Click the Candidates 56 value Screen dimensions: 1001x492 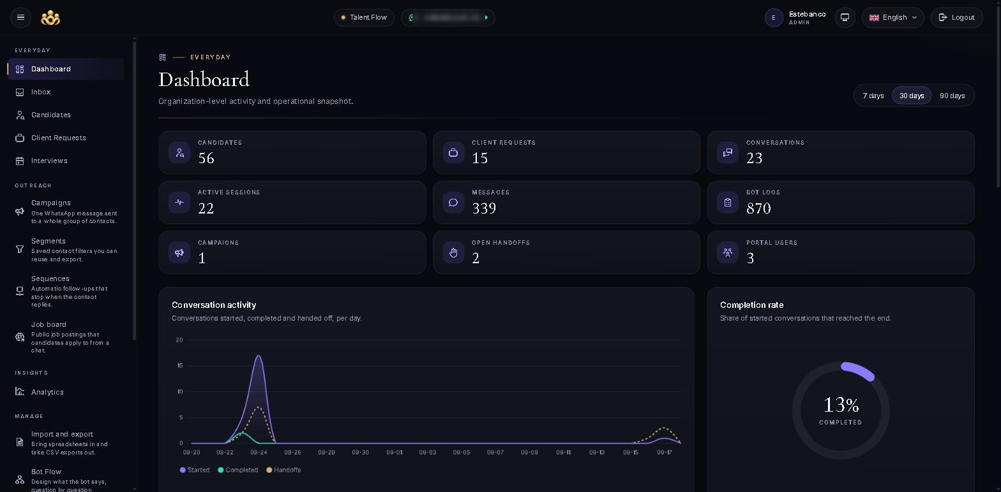pos(206,158)
